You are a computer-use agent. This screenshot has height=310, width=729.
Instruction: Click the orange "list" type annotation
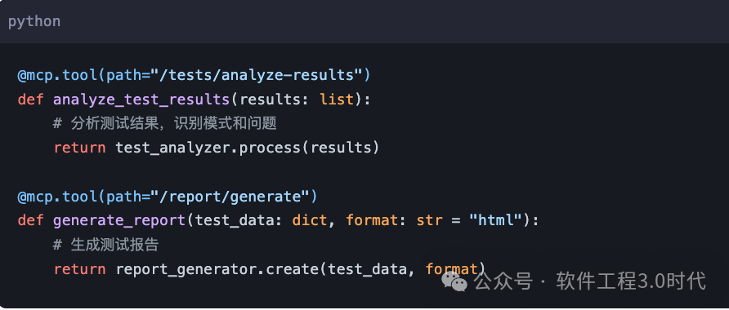click(337, 100)
